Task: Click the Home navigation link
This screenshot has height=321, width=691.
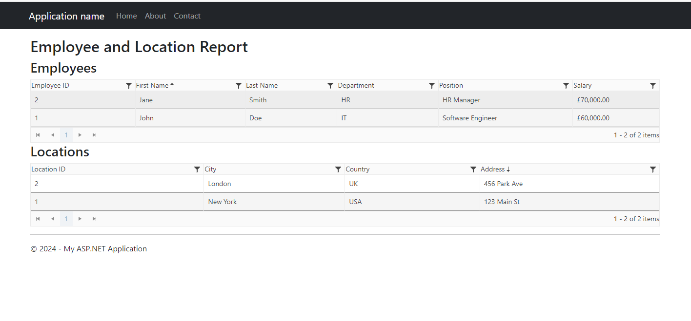Action: pos(126,16)
